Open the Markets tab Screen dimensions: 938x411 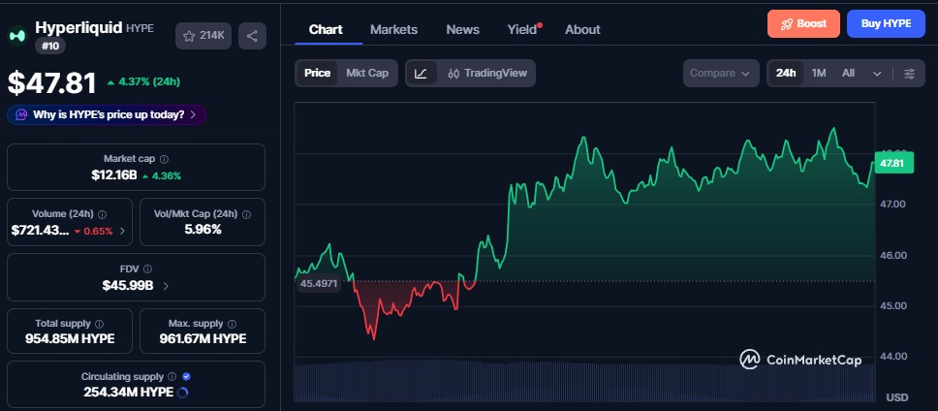(393, 29)
